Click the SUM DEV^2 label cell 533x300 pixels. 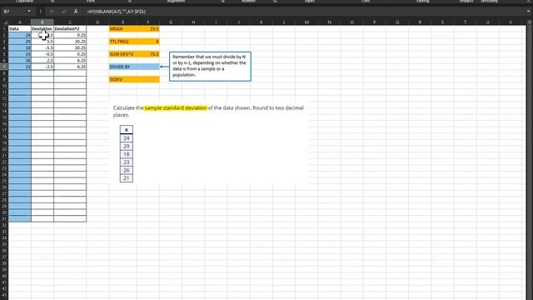click(x=122, y=54)
